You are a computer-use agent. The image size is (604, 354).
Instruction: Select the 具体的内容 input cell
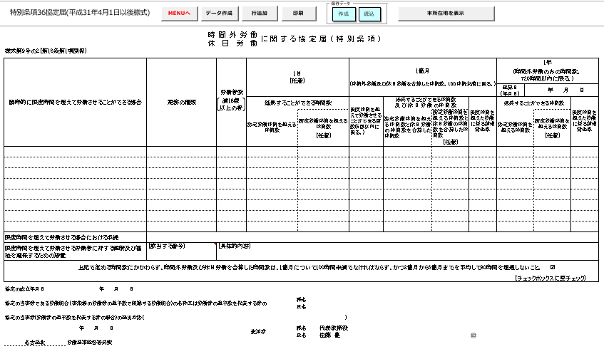pos(408,251)
